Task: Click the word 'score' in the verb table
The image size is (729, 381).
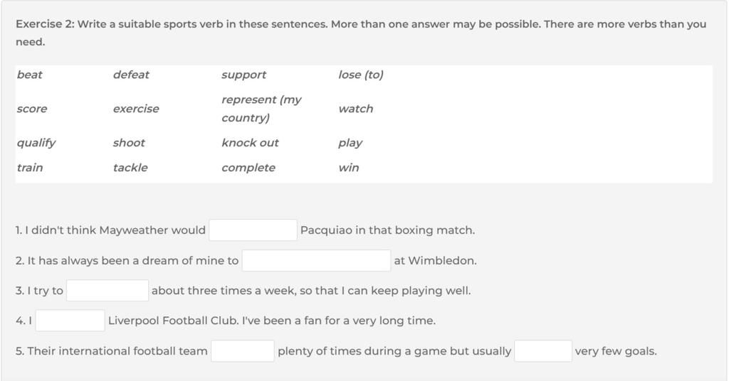Action: (31, 109)
